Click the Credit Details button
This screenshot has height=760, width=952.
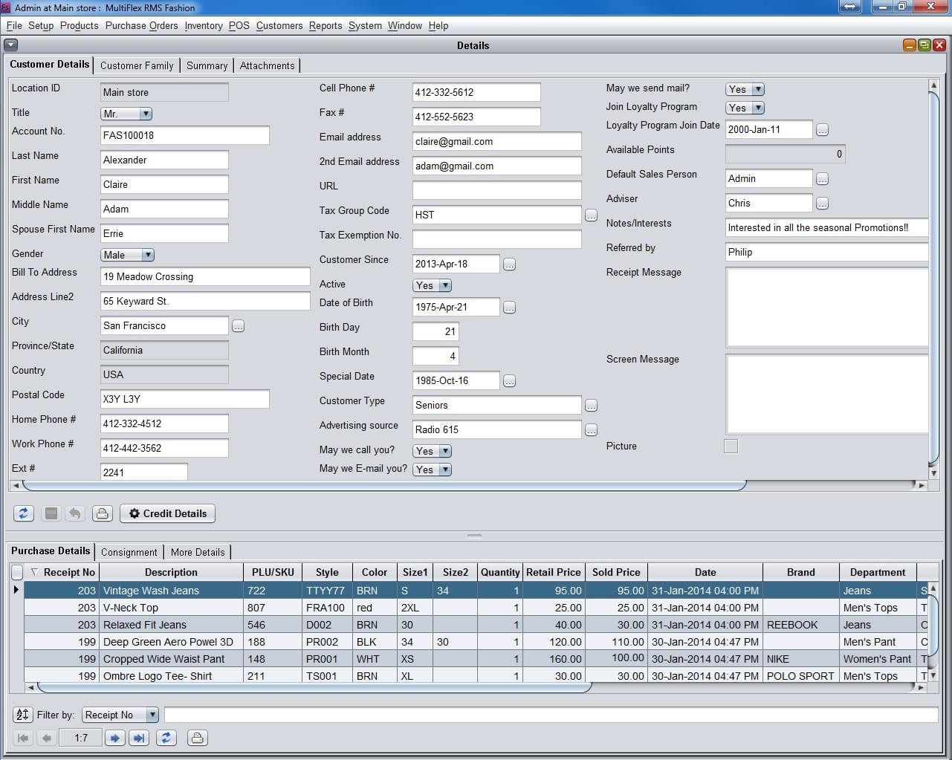point(167,513)
